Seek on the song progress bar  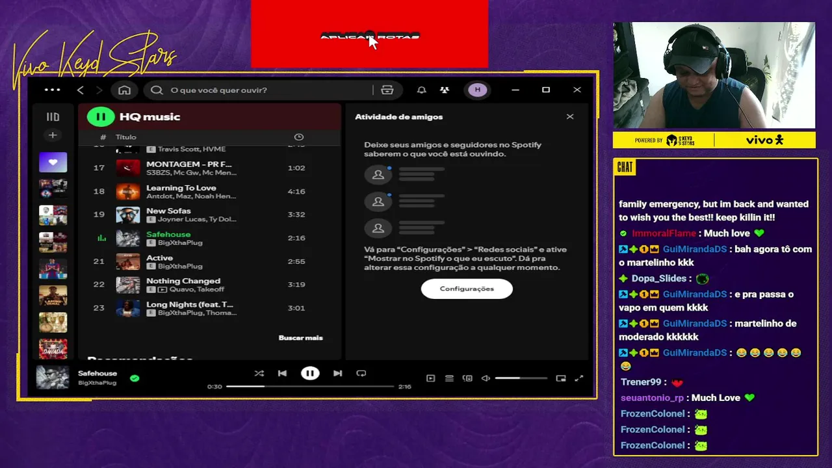[310, 387]
